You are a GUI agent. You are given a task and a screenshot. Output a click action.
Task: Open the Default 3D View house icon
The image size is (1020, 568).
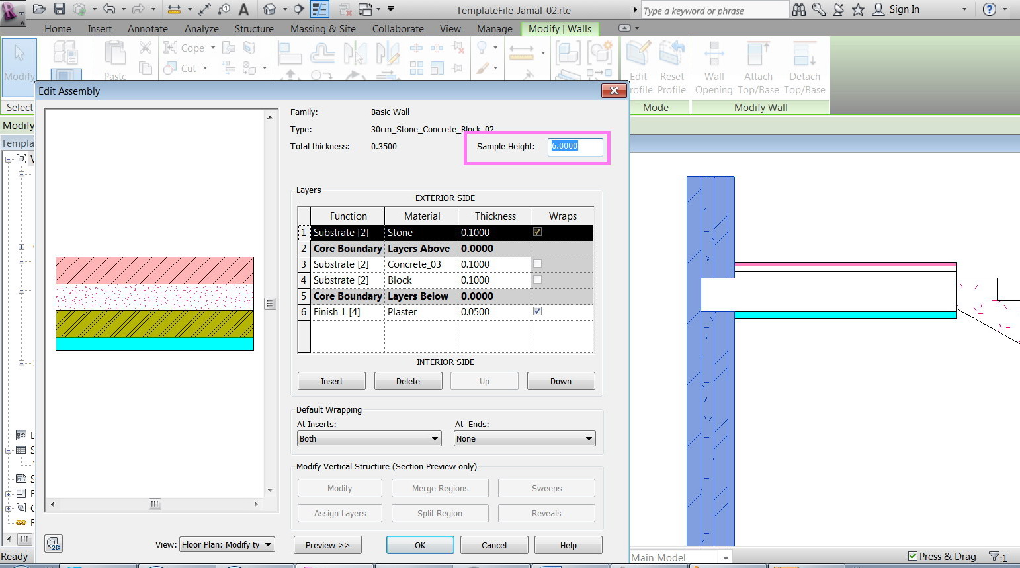269,9
